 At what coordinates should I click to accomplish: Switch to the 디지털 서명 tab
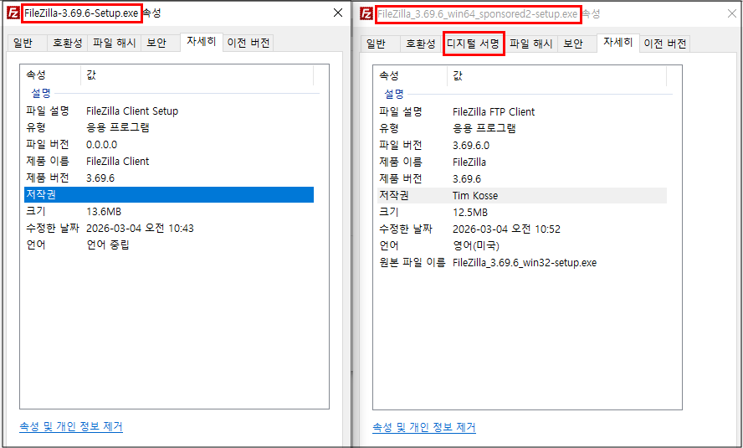474,44
